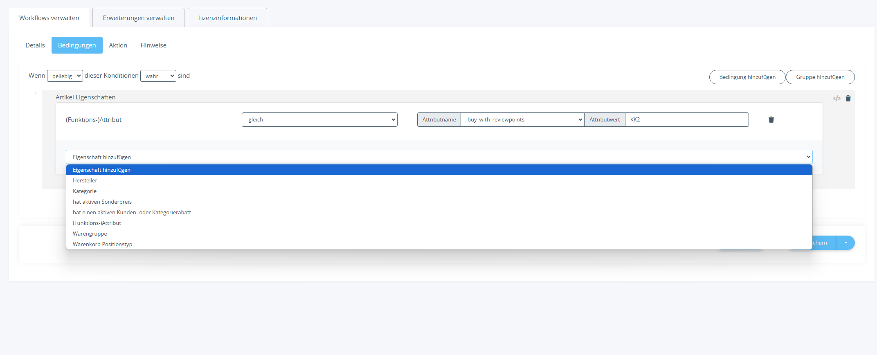Click the 'Attributname' addon label
877x355 pixels.
tap(439, 119)
